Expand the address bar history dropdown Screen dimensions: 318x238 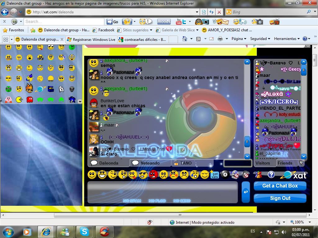[x=197, y=12]
